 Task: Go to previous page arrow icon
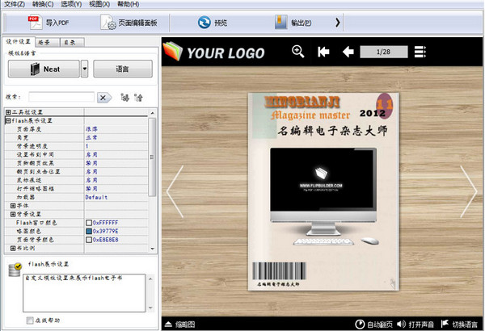pos(348,52)
